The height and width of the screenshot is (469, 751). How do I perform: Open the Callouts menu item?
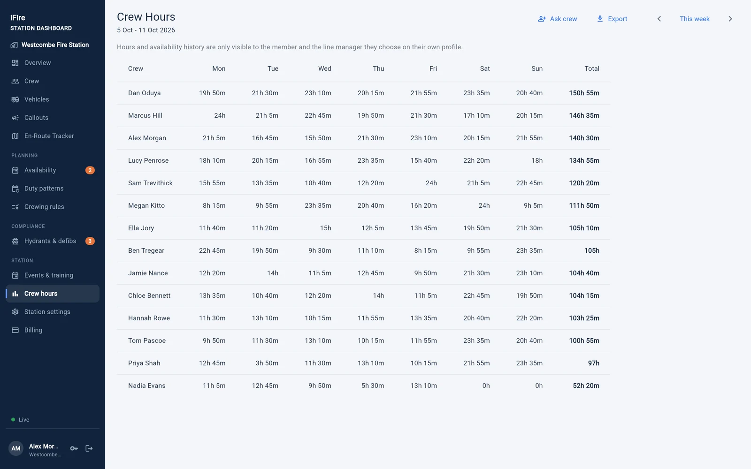(53, 118)
